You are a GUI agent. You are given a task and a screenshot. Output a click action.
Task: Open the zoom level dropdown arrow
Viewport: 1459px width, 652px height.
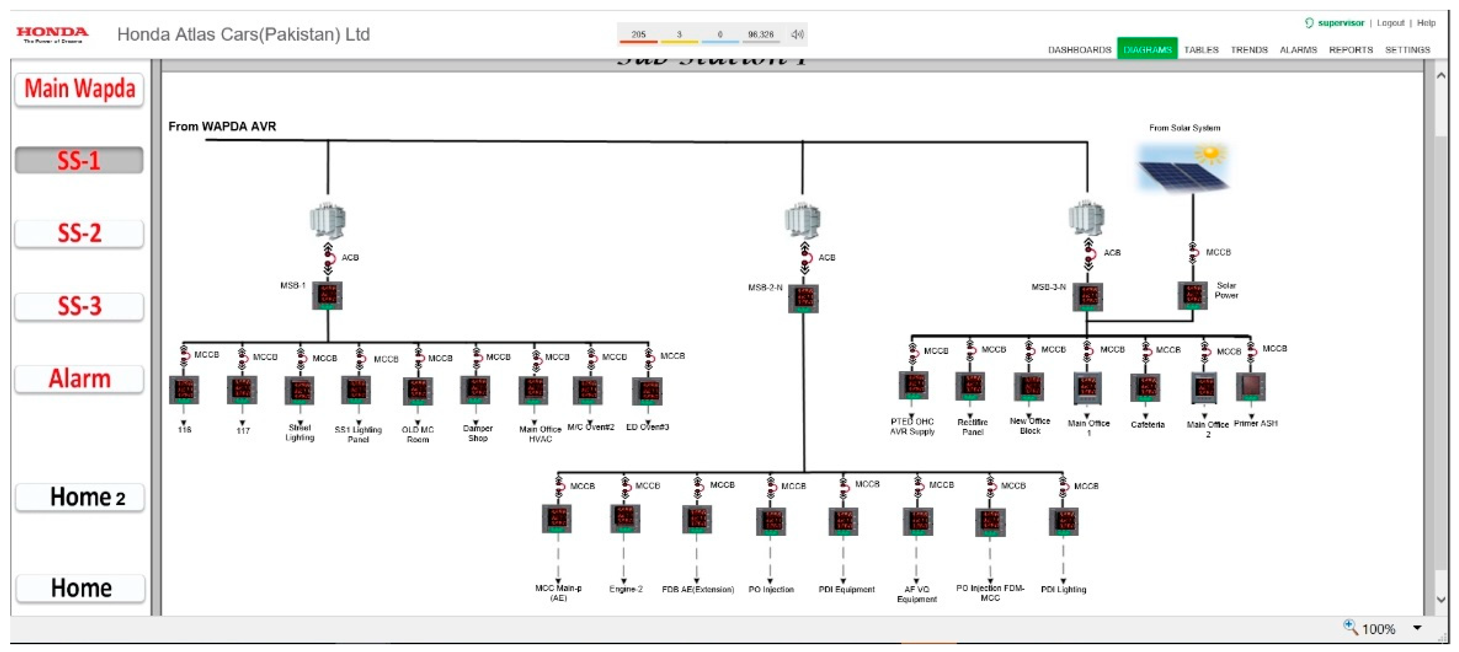(1417, 627)
